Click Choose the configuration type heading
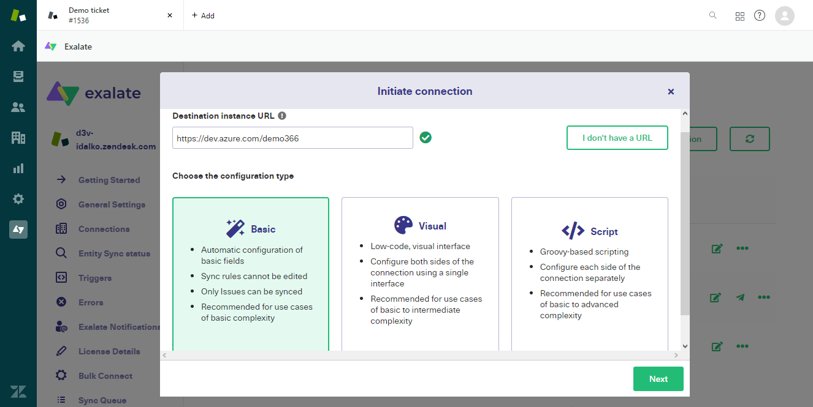 (x=233, y=176)
